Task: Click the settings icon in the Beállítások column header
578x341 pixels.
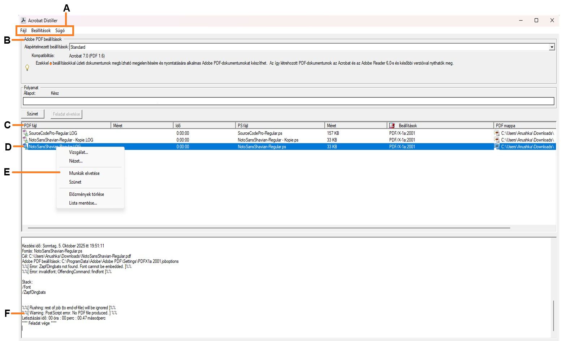Action: 392,126
